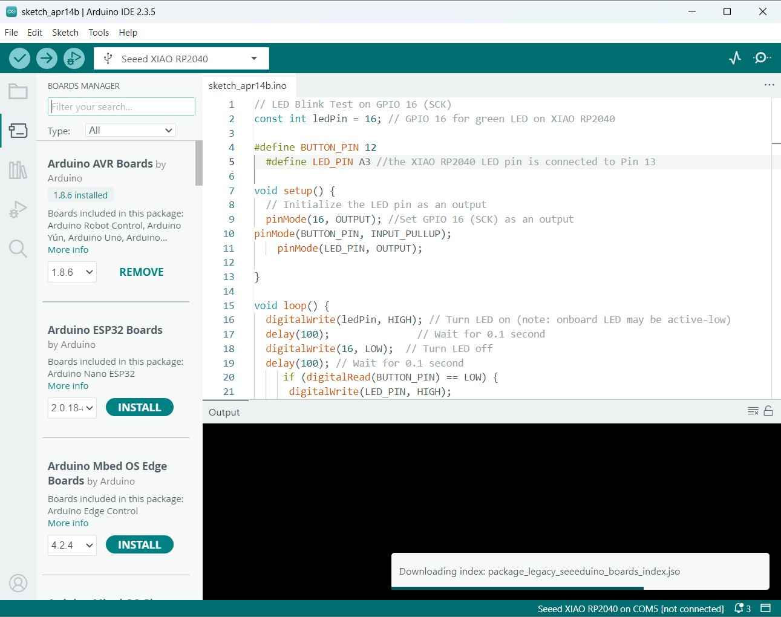Open the Seeed XIAO RP2040 board selector
This screenshot has height=617, width=781.
[181, 59]
